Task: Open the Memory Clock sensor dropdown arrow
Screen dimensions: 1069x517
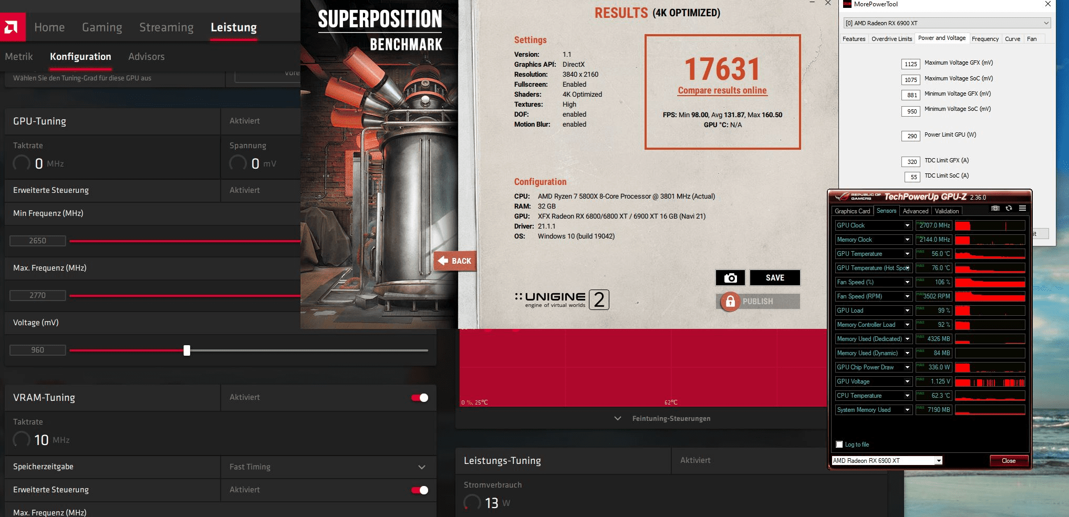Action: [x=907, y=240]
